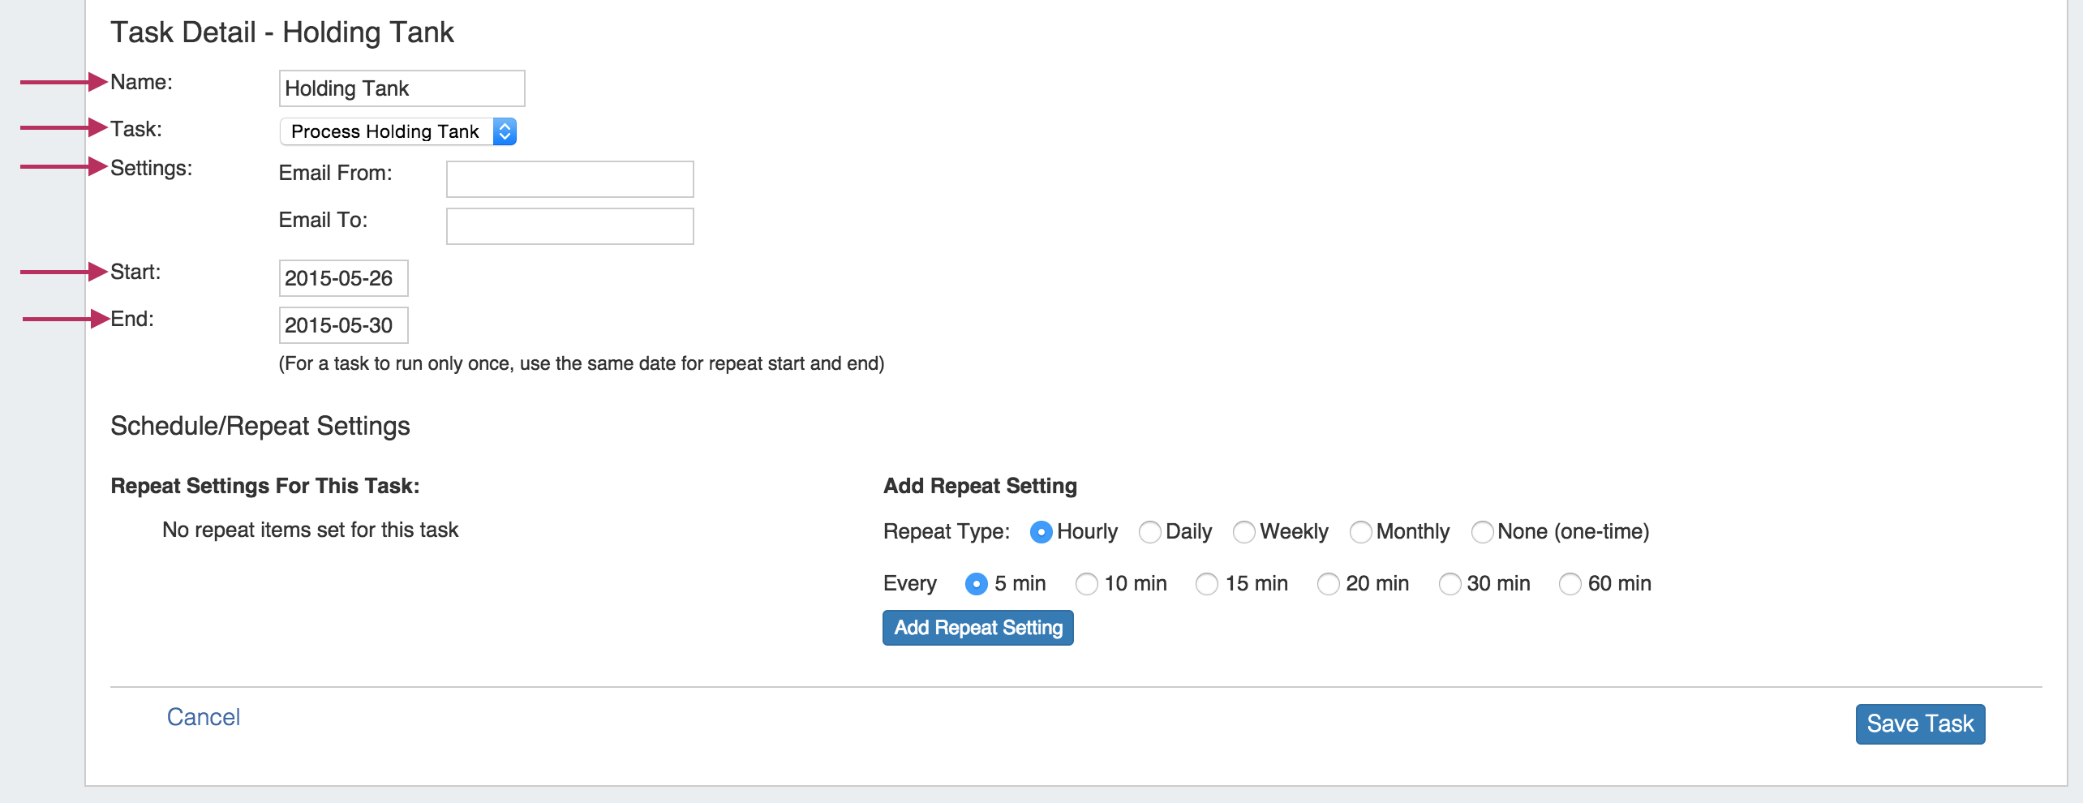Select Hourly repeat type
The width and height of the screenshot is (2083, 803).
[1041, 532]
